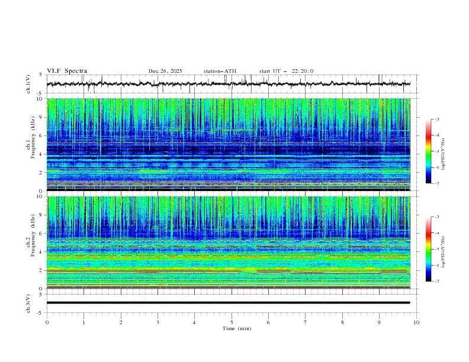
Task: Click the ch.1 "Frequency (kHz)" axis label
Action: (33, 137)
